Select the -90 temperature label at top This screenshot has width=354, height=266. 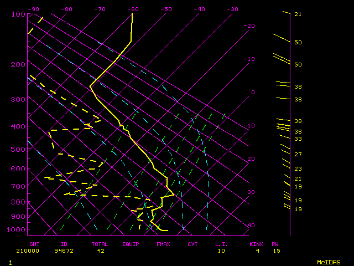point(34,9)
